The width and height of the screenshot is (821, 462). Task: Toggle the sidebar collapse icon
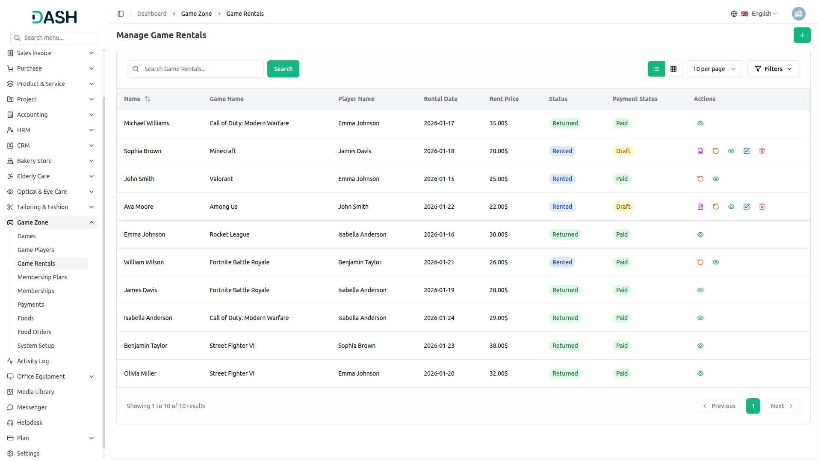[x=121, y=14]
